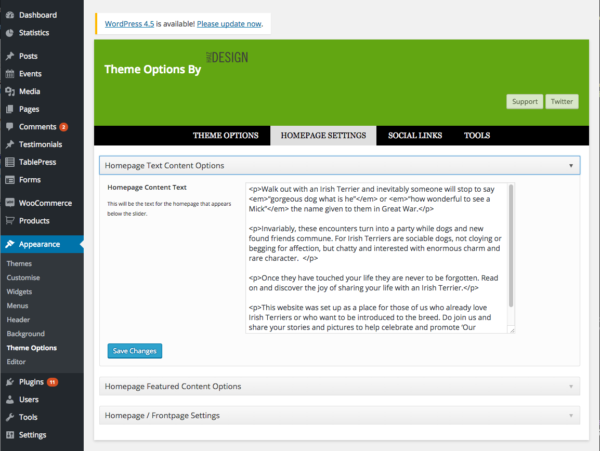Open Products using the cart icon
Screen dimensions: 600x451
click(x=10, y=221)
